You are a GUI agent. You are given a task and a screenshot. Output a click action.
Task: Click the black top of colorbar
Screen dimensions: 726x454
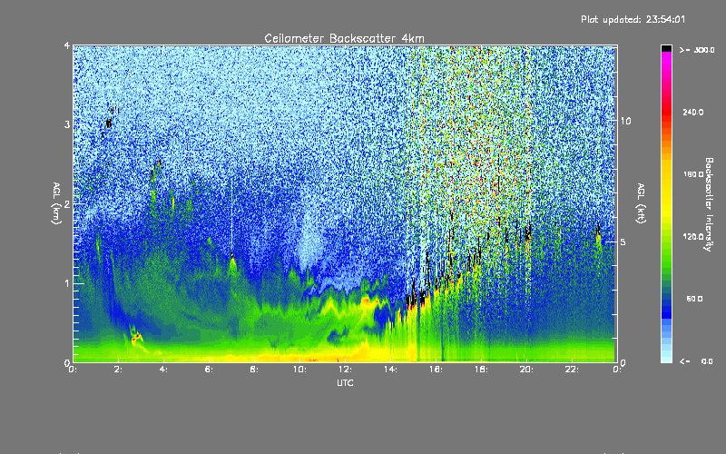(666, 48)
